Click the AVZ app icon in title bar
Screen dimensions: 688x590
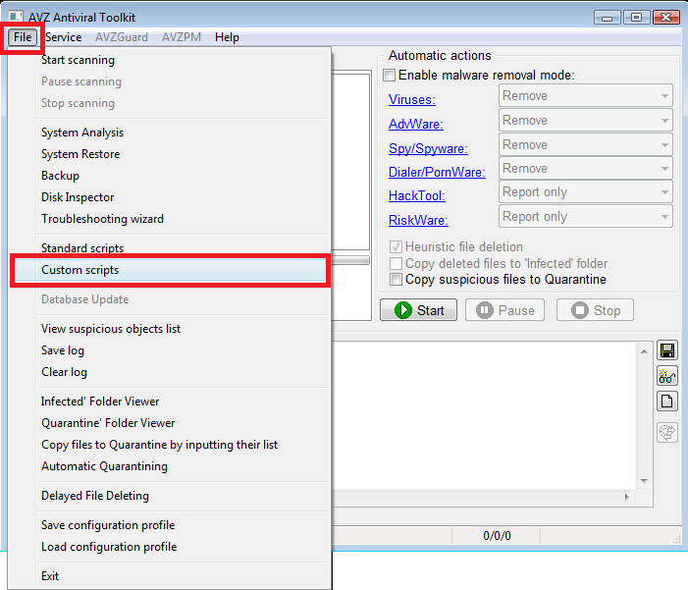[16, 17]
